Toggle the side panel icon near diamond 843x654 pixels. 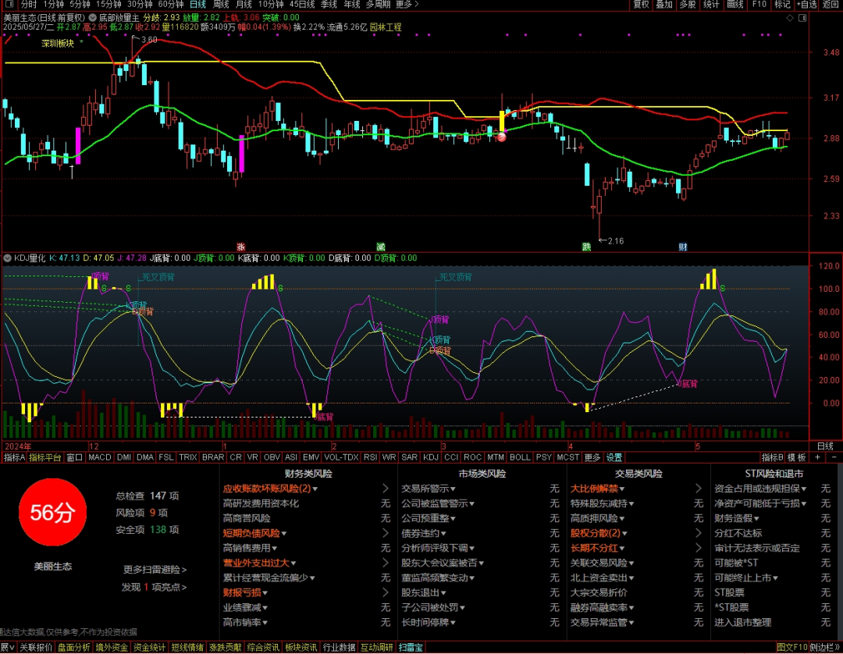802,18
